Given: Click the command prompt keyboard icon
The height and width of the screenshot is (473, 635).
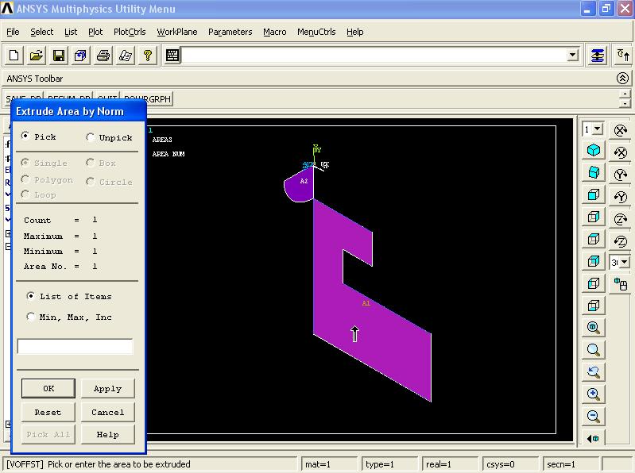Looking at the screenshot, I should [x=172, y=56].
